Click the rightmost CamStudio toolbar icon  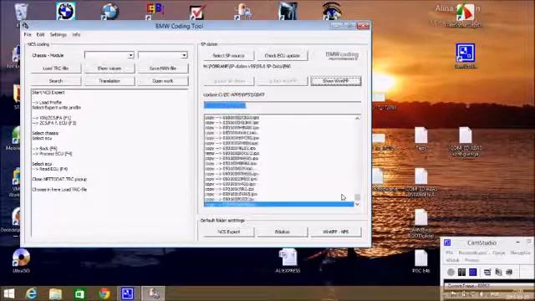(509, 272)
